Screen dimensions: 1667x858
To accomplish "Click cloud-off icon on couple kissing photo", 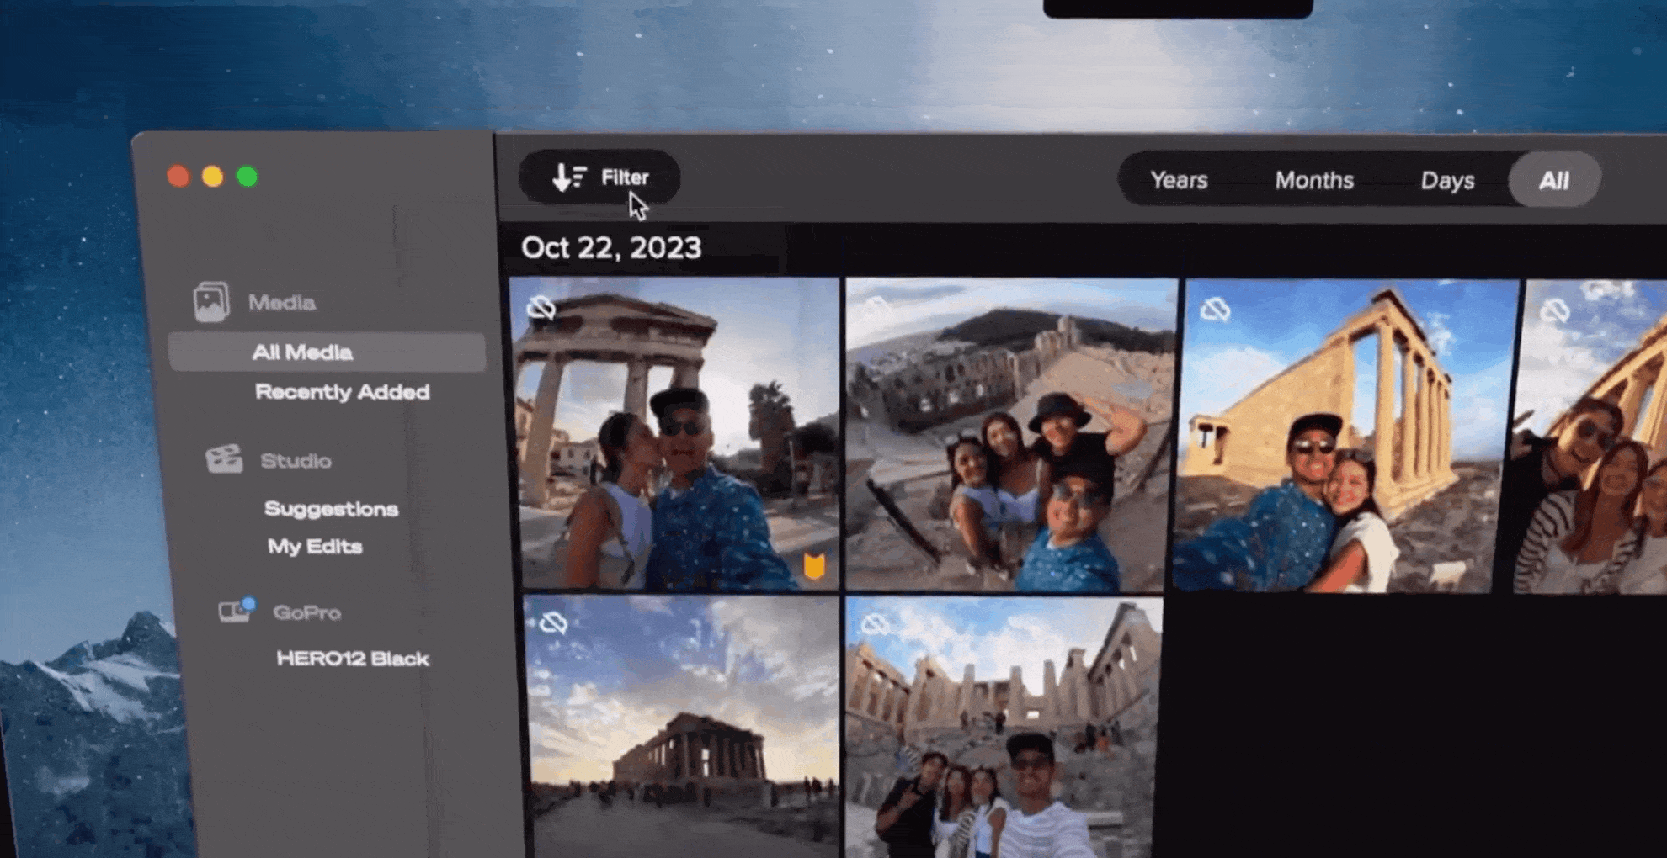I will coord(541,308).
